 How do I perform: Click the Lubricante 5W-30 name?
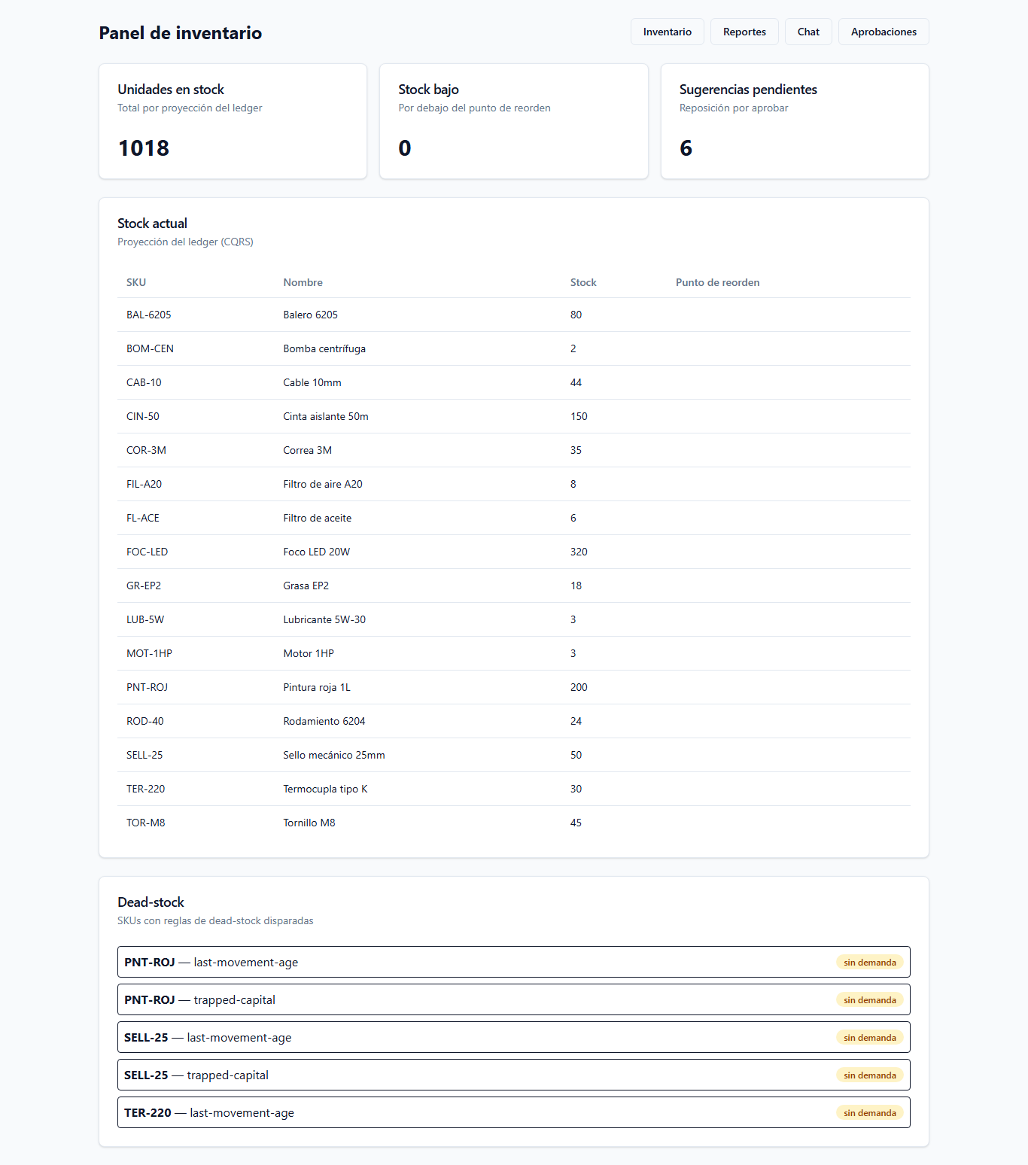click(x=324, y=619)
